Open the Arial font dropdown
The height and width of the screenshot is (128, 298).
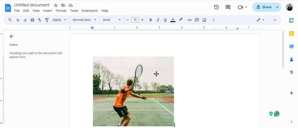[x=112, y=20]
